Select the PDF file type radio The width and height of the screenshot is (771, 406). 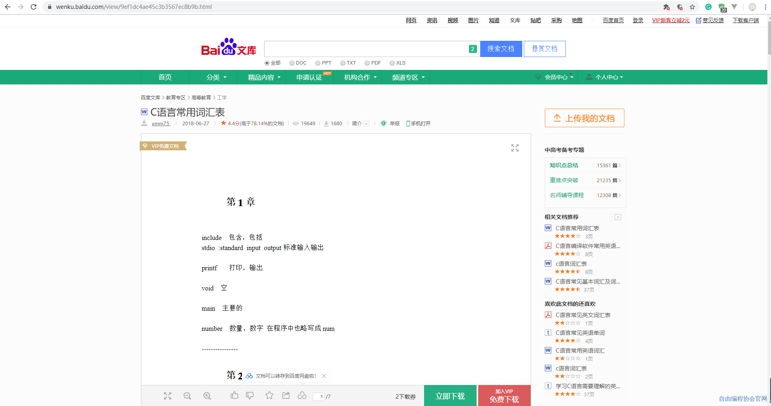[x=367, y=63]
